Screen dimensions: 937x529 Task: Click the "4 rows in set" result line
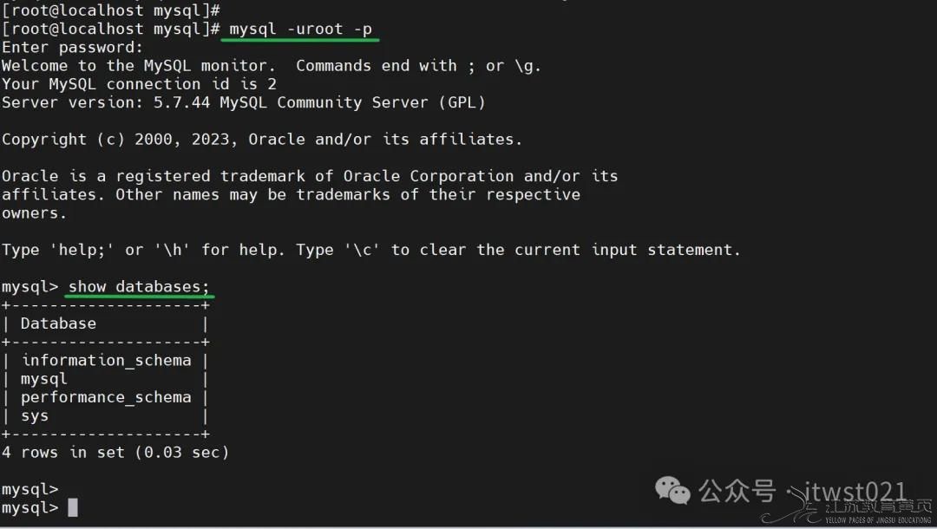[x=115, y=452]
